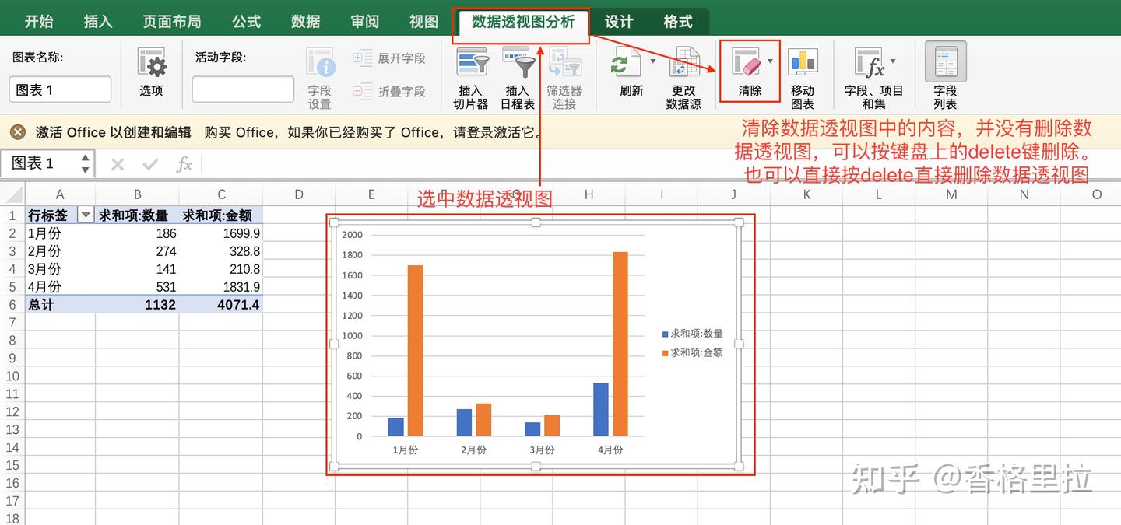This screenshot has height=525, width=1121.
Task: Click cell containing 1月份 in column A
Action: pos(60,233)
